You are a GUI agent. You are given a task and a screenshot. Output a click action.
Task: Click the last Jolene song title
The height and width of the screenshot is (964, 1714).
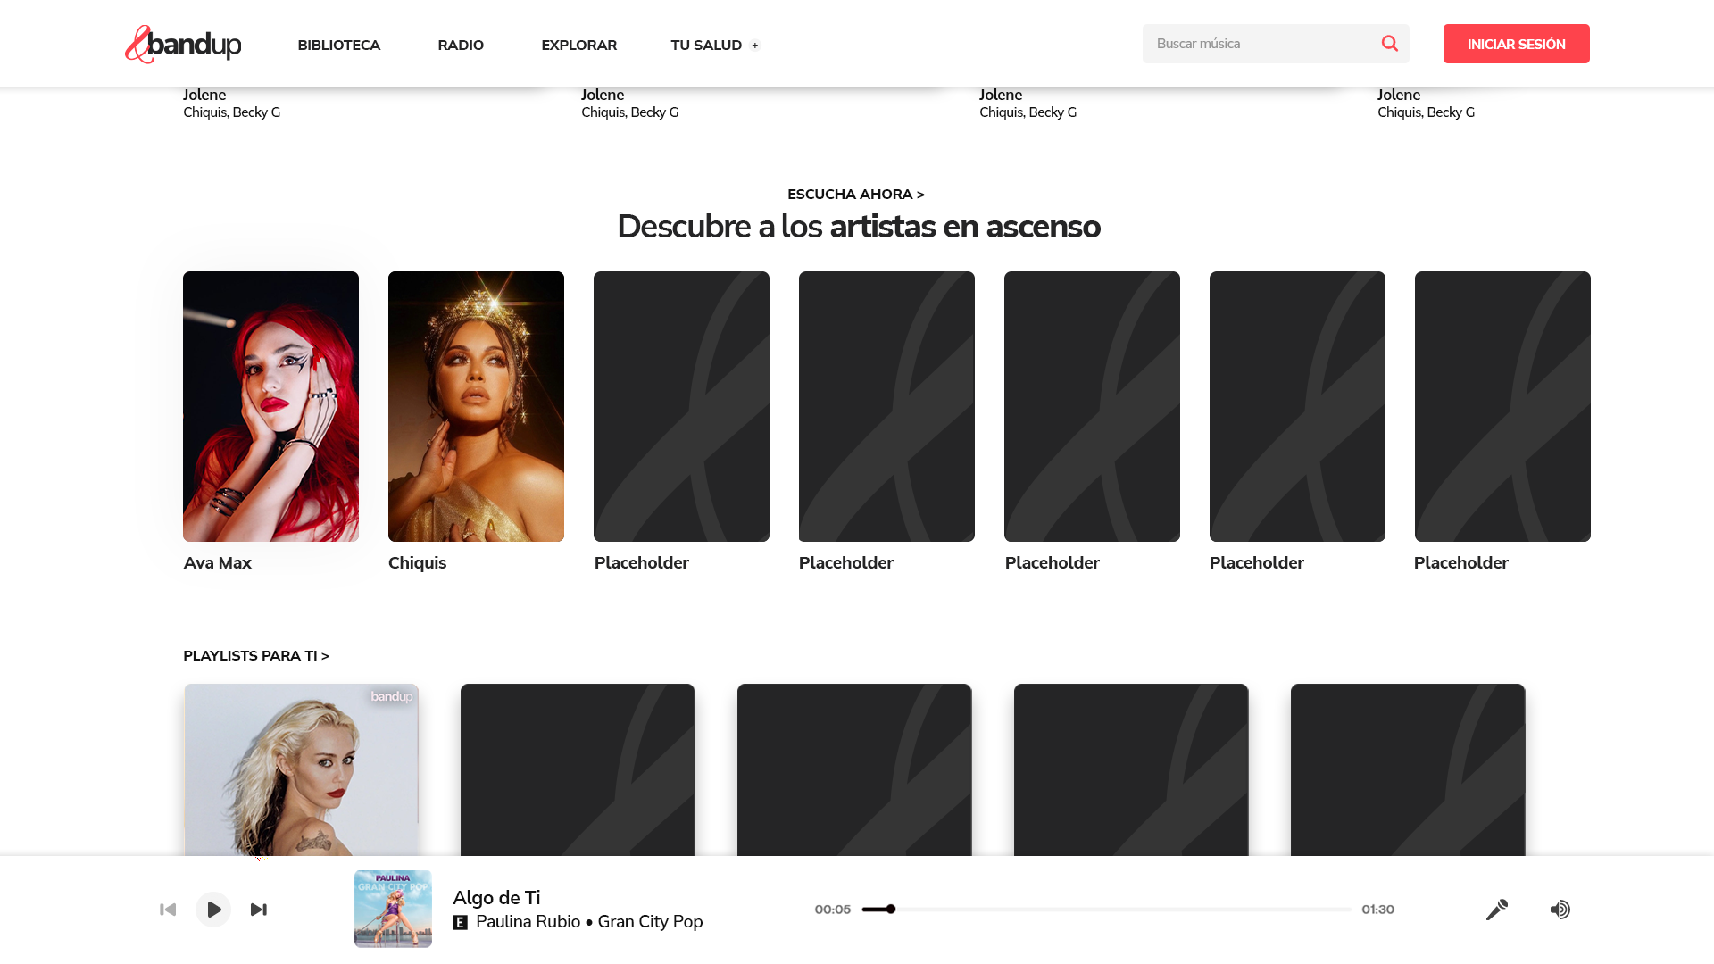pos(1399,95)
